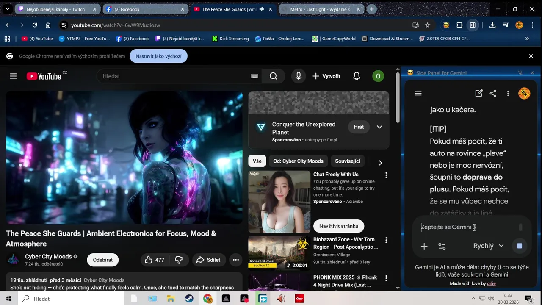
Task: Toggle the Chrome side panel button
Action: 473,25
